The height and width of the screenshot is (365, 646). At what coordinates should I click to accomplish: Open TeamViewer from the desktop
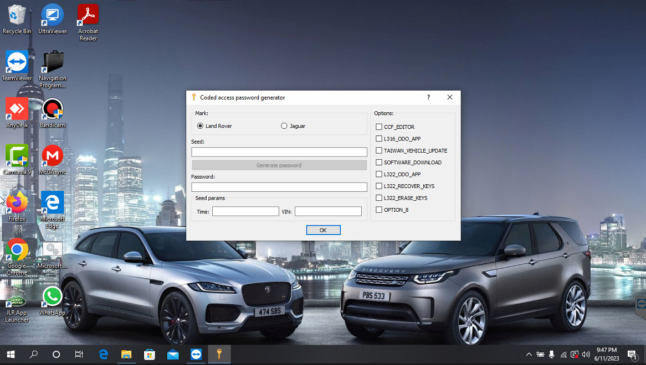pyautogui.click(x=17, y=62)
